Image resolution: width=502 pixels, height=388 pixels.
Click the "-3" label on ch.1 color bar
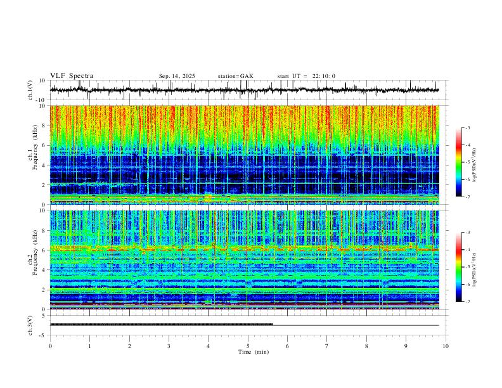click(467, 127)
